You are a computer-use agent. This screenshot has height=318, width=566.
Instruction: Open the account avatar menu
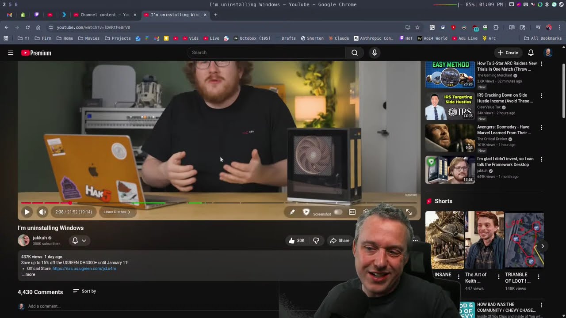tap(548, 53)
